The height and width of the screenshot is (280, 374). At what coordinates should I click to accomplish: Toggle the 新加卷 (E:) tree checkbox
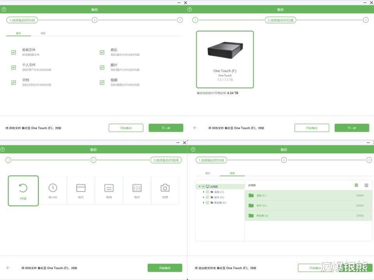point(207,203)
